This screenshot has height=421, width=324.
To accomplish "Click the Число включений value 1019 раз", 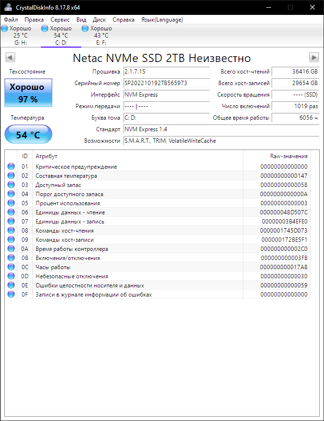I will (296, 106).
